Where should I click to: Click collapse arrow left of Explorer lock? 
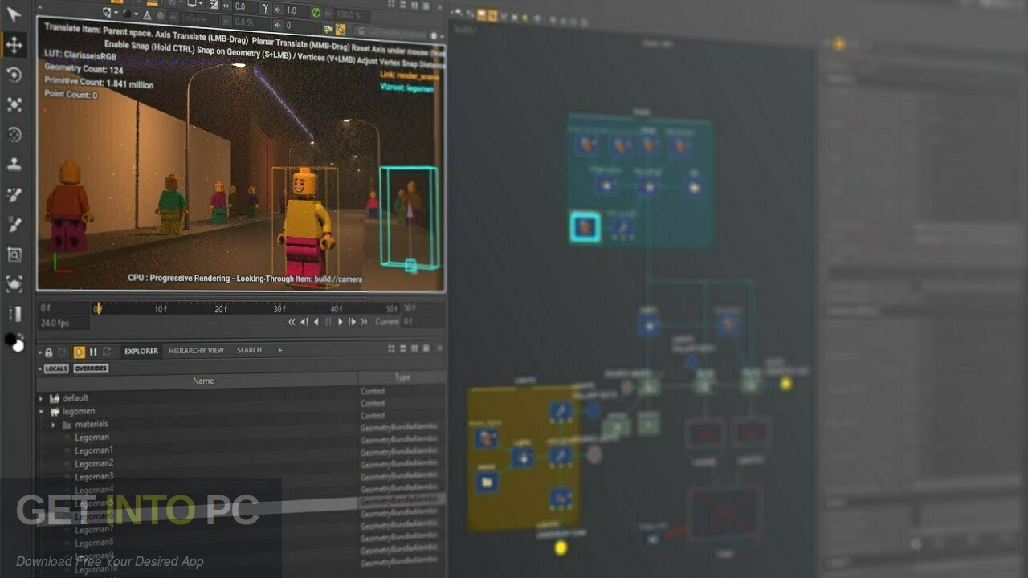click(39, 352)
